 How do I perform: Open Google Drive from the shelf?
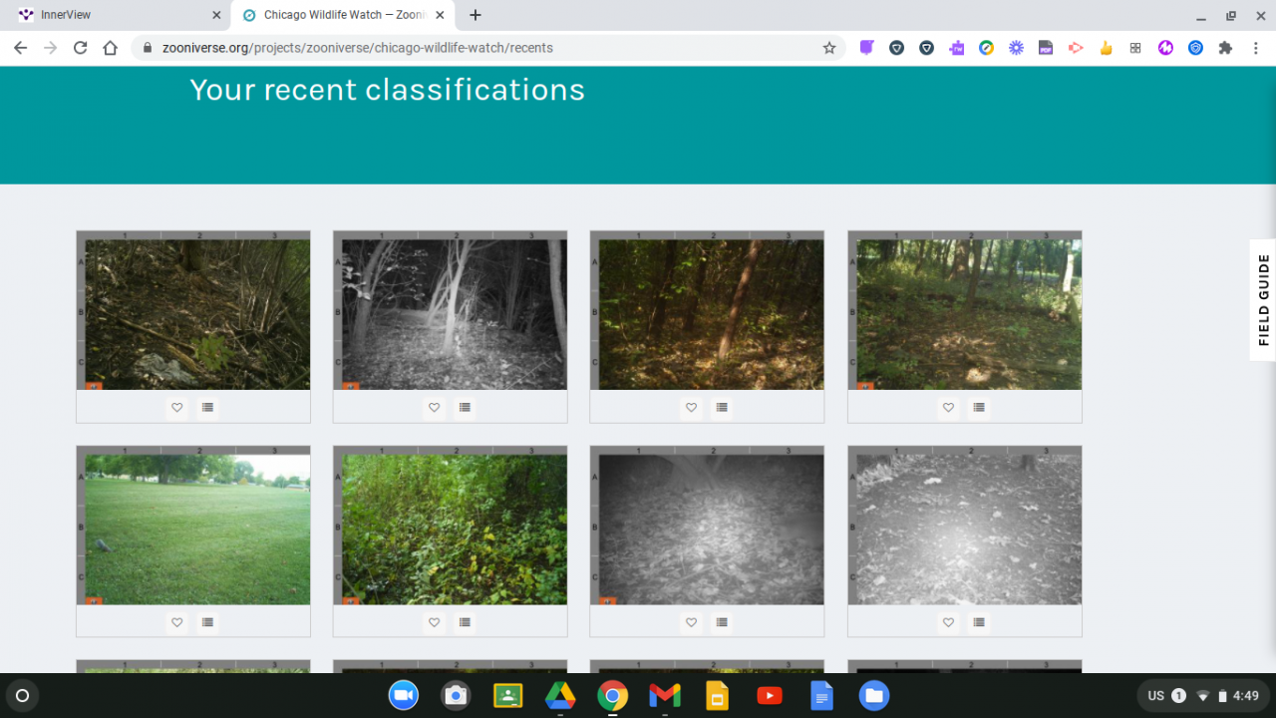coord(560,695)
